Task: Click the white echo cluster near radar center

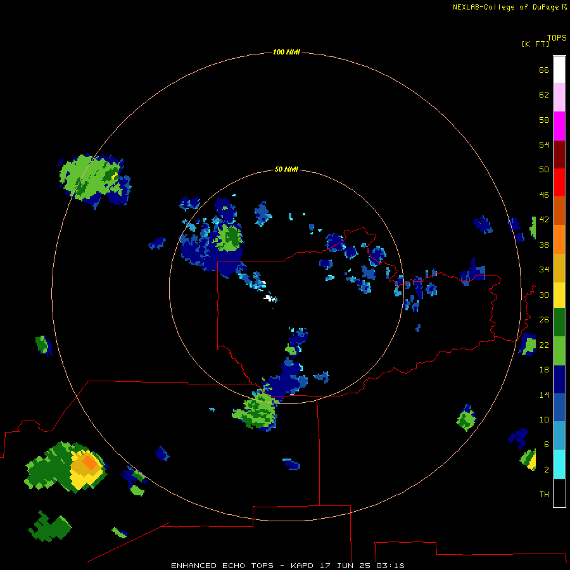Action: (x=269, y=298)
